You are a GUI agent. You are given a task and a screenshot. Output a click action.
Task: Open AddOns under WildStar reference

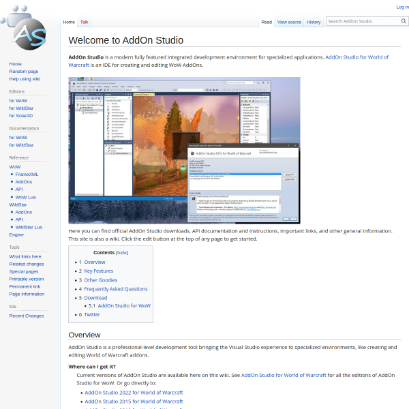tap(24, 213)
